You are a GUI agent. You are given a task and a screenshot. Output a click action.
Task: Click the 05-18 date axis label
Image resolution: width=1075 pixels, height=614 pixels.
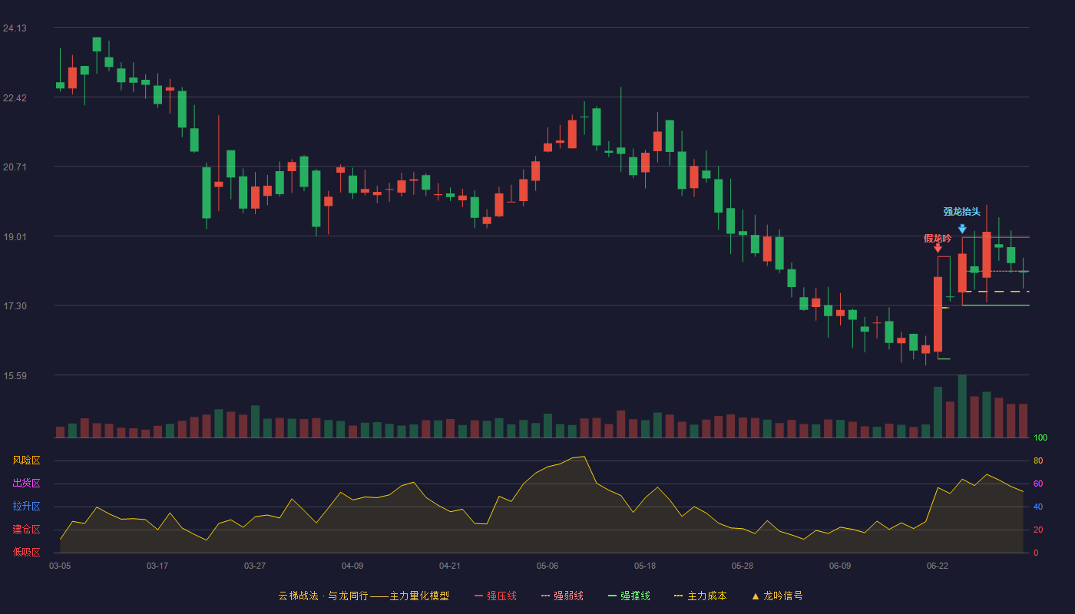pos(645,566)
